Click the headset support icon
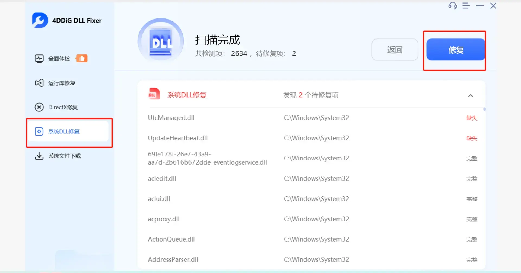 pos(452,6)
